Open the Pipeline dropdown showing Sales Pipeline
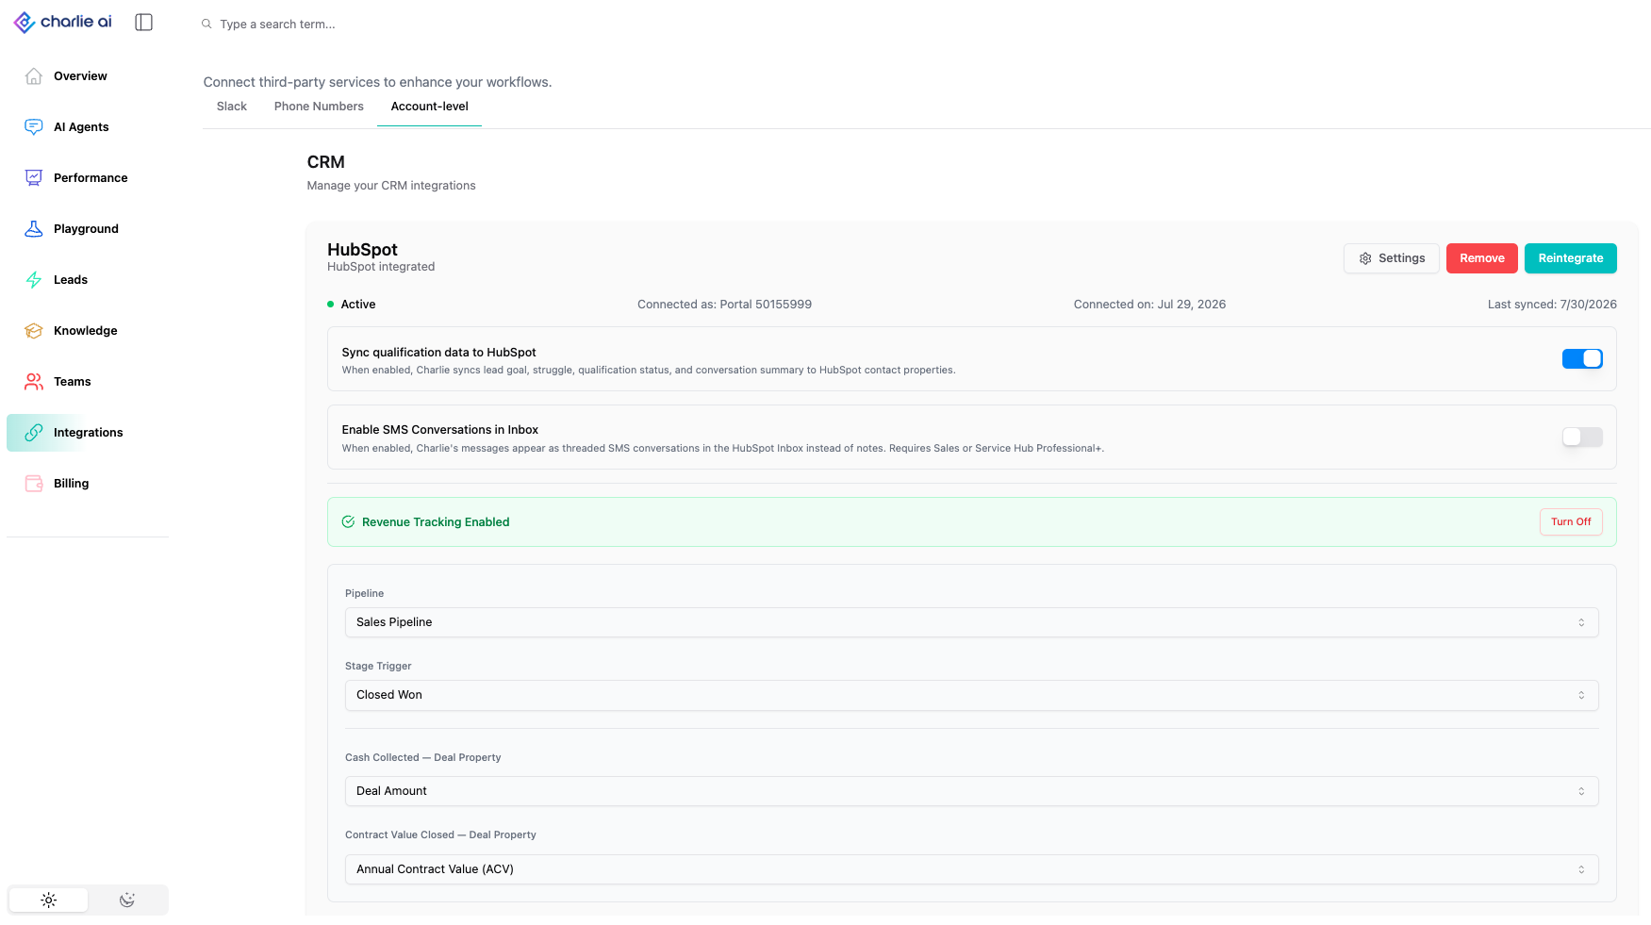The height and width of the screenshot is (925, 1651). [971, 622]
